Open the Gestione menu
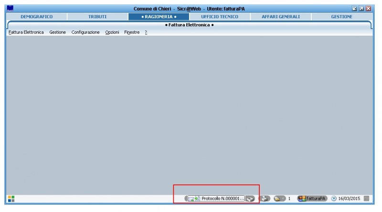 pyautogui.click(x=57, y=32)
